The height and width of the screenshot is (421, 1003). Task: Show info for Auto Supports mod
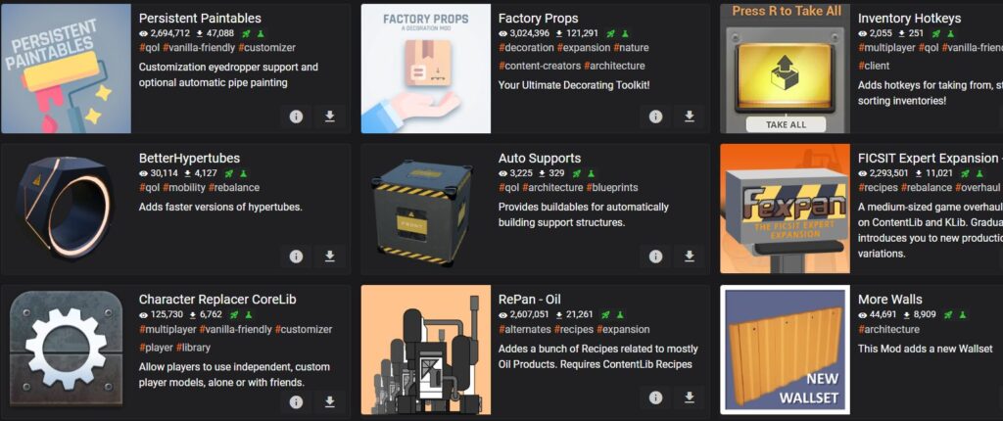tap(655, 256)
